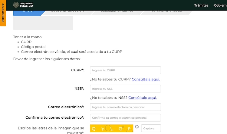The width and height of the screenshot is (227, 134).
Task: Open the NSS 'Consúltalo aquí' link
Action: coord(142,98)
